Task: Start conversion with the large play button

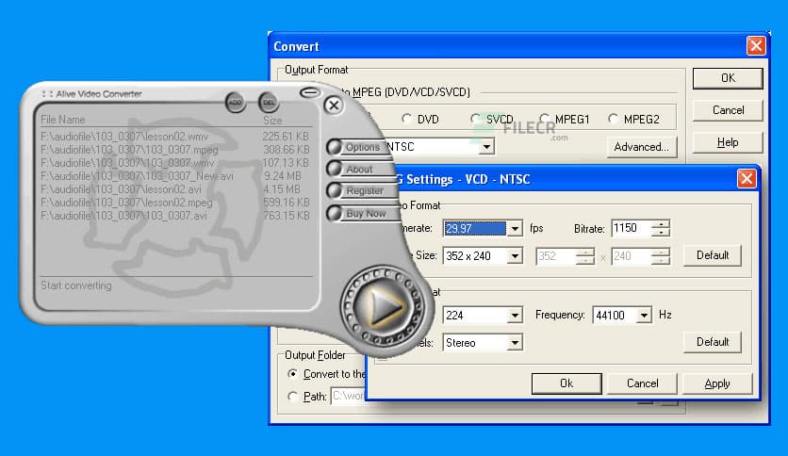Action: (383, 306)
